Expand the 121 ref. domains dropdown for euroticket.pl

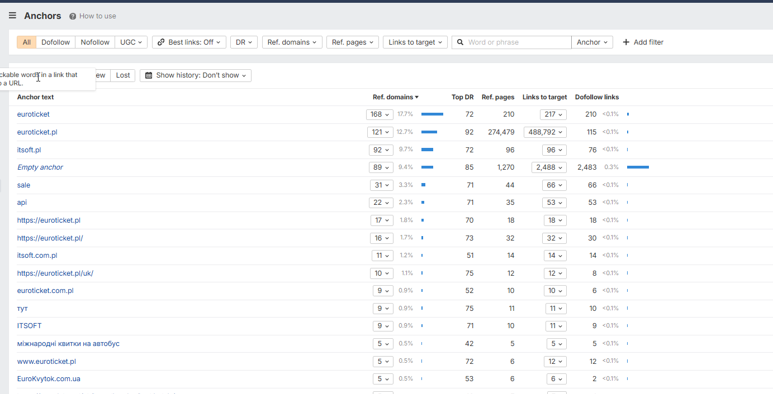[380, 132]
